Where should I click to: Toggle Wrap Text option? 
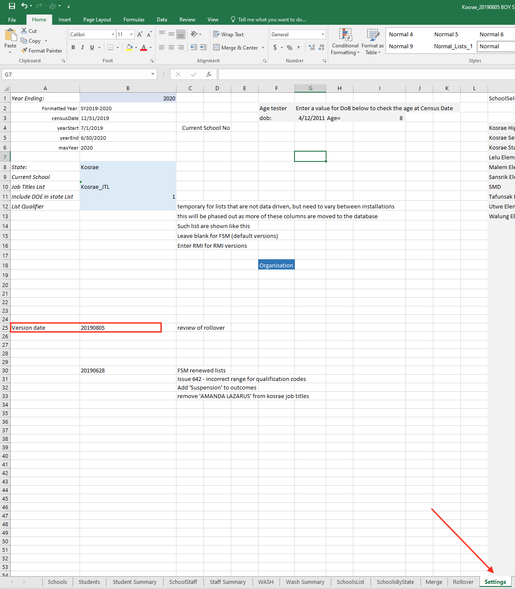click(229, 35)
